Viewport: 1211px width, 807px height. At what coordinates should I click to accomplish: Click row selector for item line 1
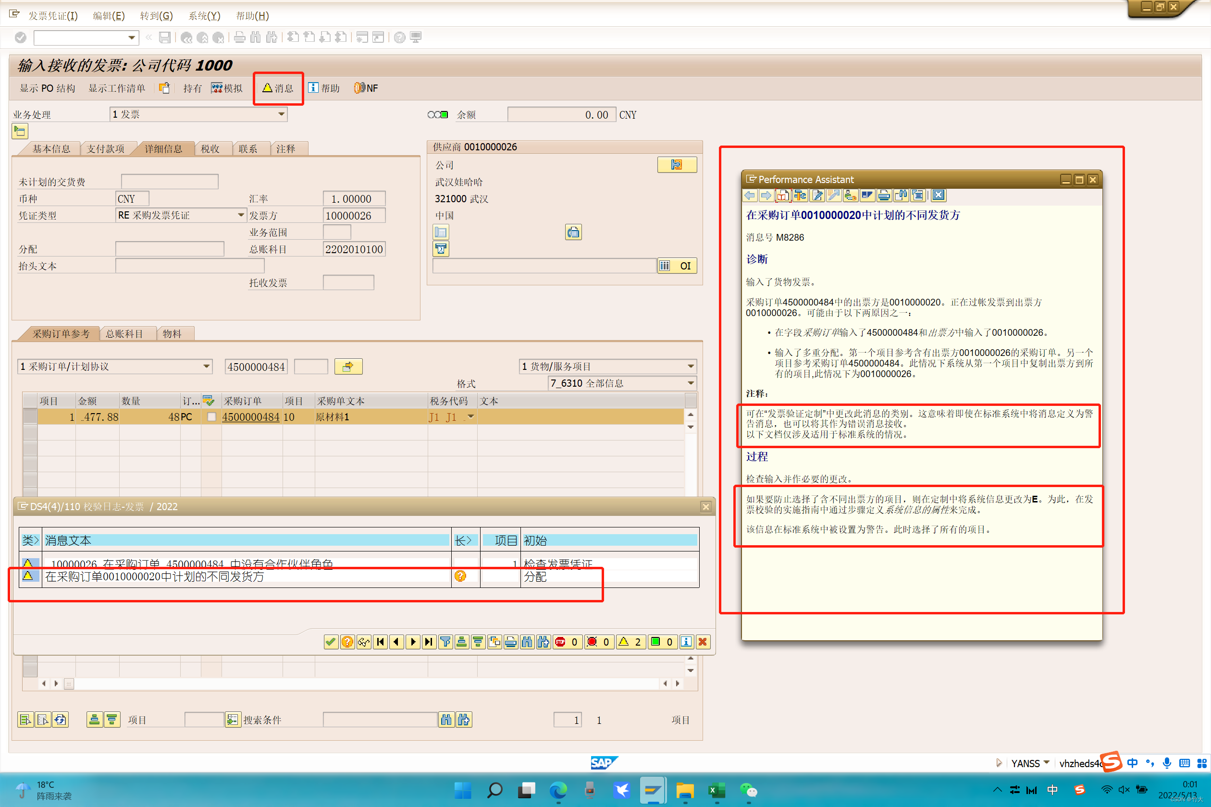(x=30, y=417)
